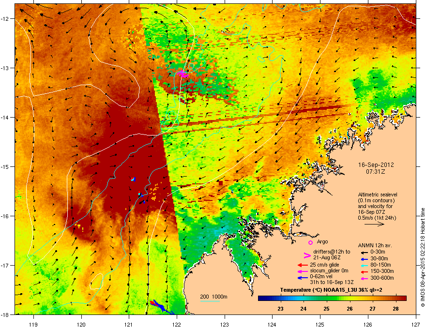Click the 0.5m/s (1kt 24h) label
The width and height of the screenshot is (426, 329).
(377, 218)
